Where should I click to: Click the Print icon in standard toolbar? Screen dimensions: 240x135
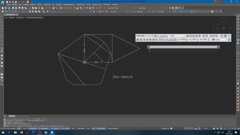pyautogui.click(x=13, y=8)
